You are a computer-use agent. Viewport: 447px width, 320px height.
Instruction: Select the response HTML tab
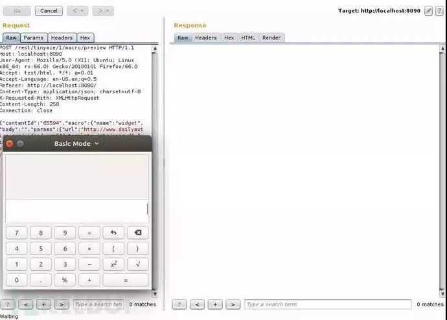[x=248, y=38]
